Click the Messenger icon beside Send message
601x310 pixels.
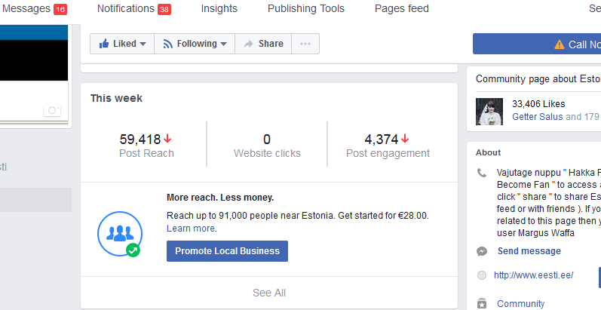coord(482,251)
